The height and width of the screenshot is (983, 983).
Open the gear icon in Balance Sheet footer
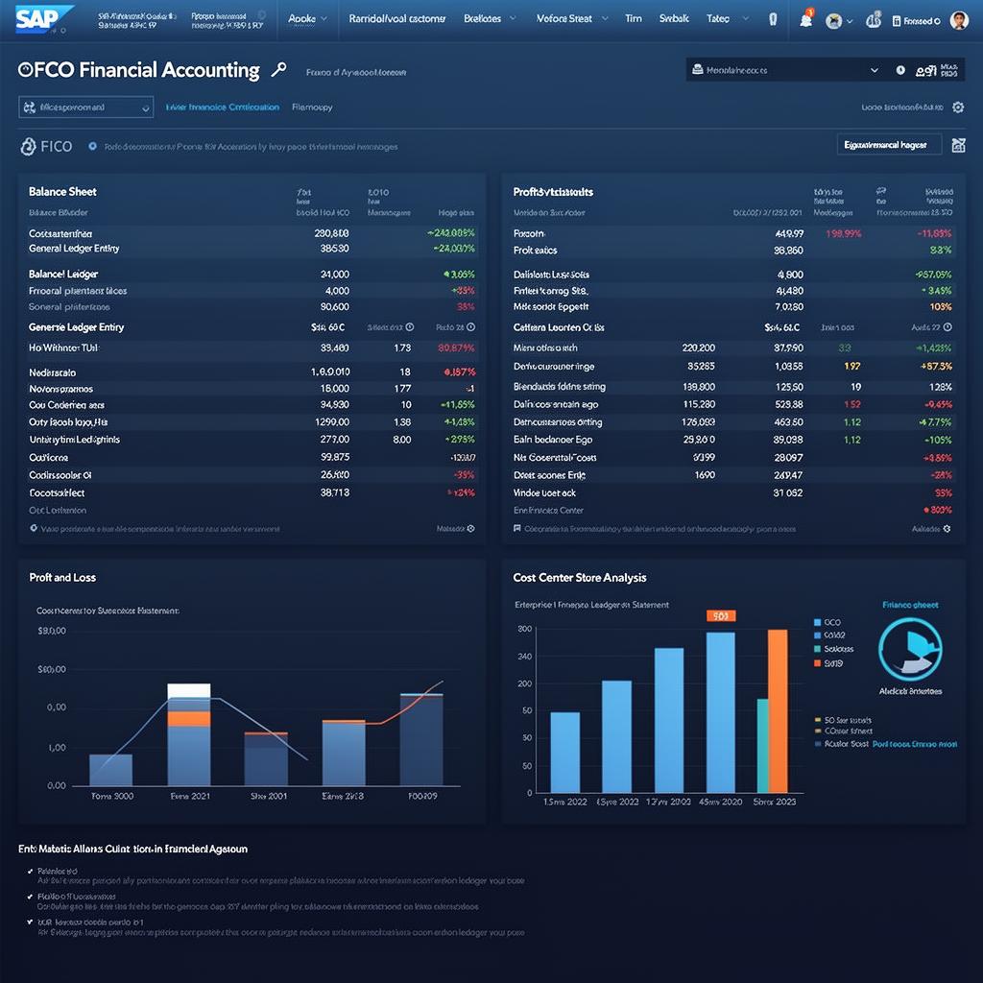click(470, 529)
